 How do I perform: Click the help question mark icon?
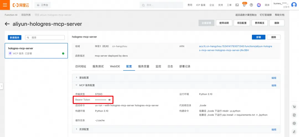click(251, 5)
